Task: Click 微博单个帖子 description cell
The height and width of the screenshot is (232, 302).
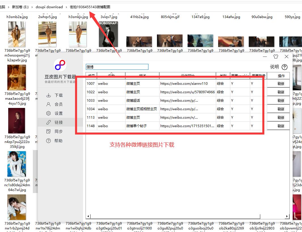Action: pyautogui.click(x=142, y=126)
